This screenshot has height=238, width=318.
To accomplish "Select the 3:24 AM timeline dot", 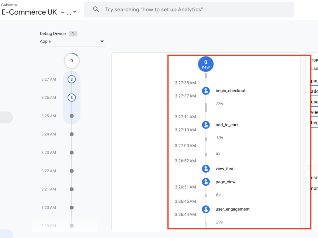I will 72,134.
